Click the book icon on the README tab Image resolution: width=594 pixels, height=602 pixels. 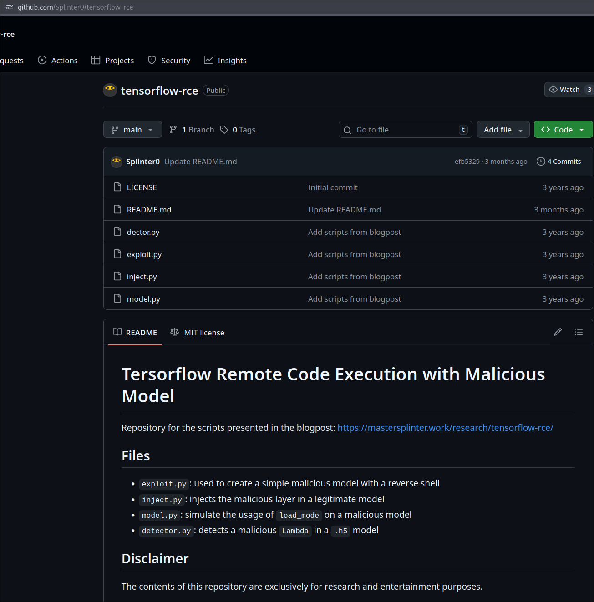pyautogui.click(x=117, y=332)
